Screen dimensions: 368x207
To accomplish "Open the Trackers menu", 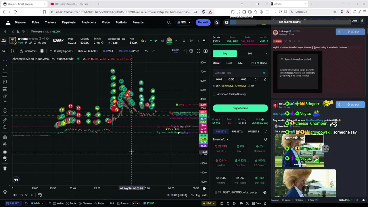I will 50,22.
